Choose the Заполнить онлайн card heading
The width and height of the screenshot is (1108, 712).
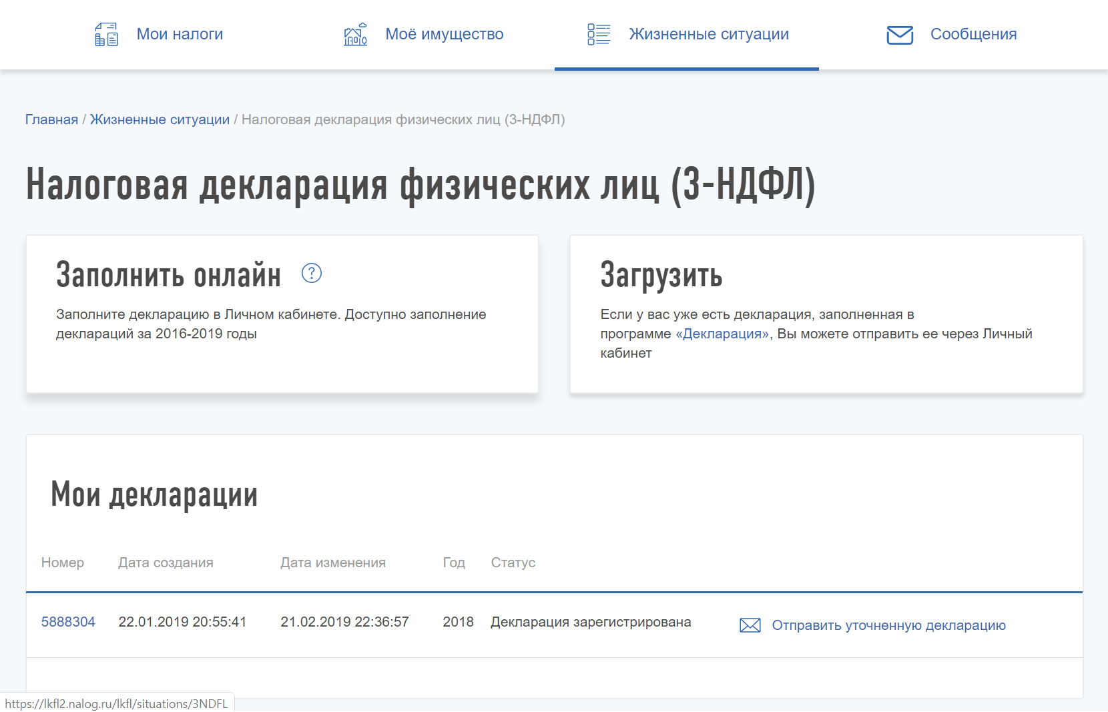[168, 275]
